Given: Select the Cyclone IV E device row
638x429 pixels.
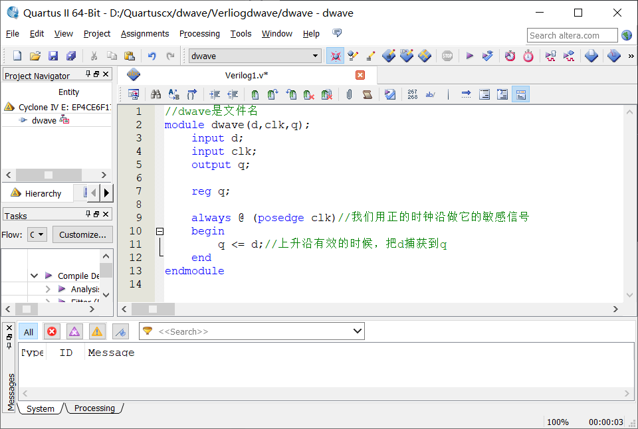Looking at the screenshot, I should click(57, 107).
